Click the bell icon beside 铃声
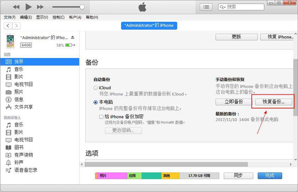This screenshot has width=298, height=192. click(8, 163)
